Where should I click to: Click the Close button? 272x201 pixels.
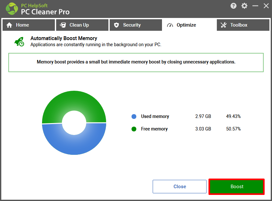pos(180,187)
